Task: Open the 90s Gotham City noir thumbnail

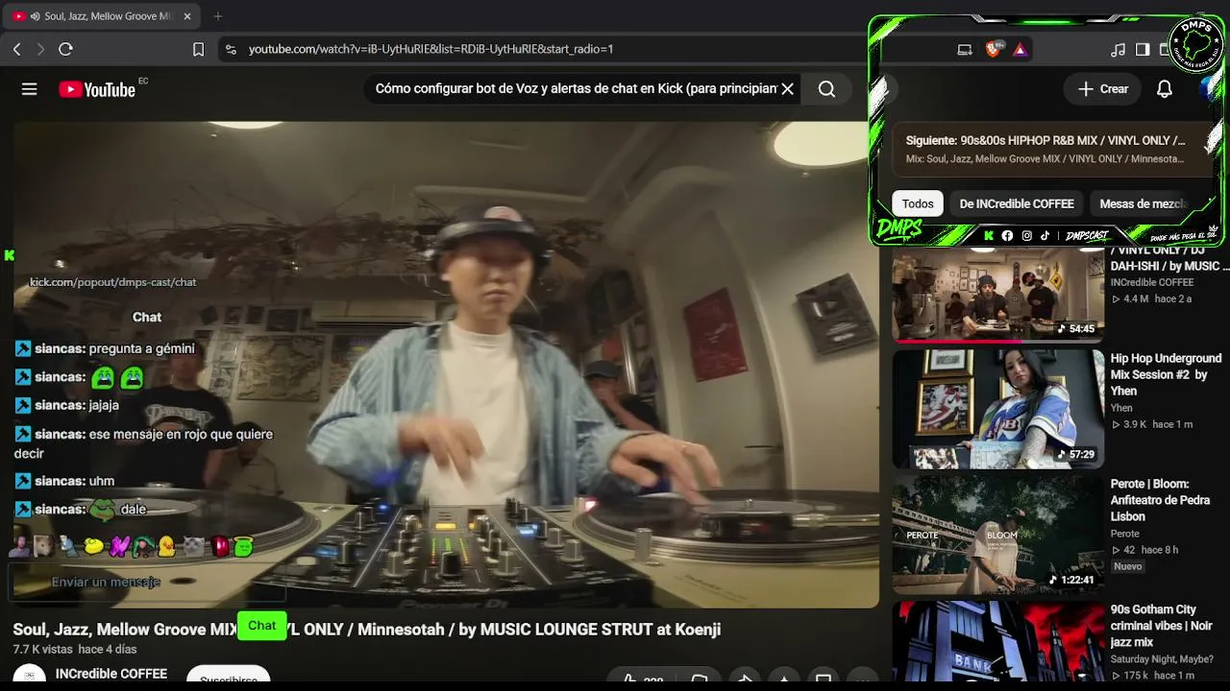Action: pos(997,643)
